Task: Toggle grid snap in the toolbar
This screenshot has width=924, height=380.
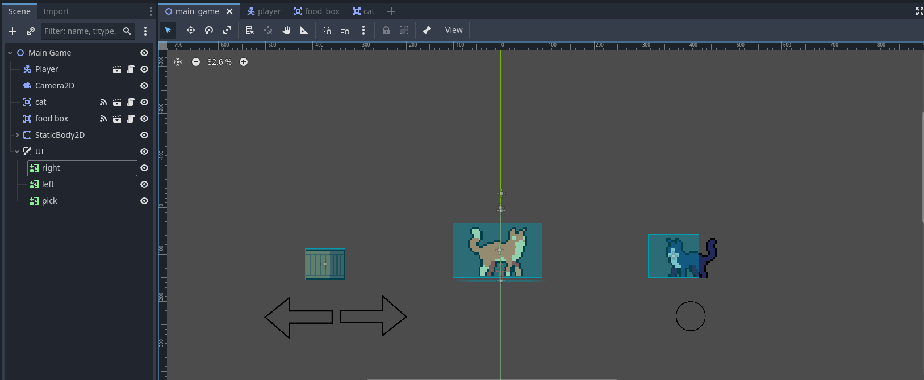Action: tap(345, 31)
